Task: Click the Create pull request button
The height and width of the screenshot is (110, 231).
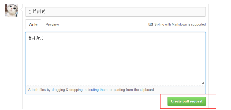Action: [x=187, y=101]
